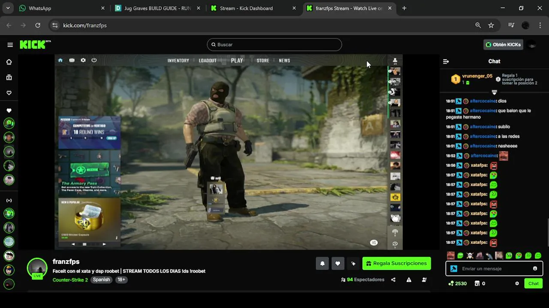Click first xatafps username at 18:56
The image size is (549, 308).
479,165
